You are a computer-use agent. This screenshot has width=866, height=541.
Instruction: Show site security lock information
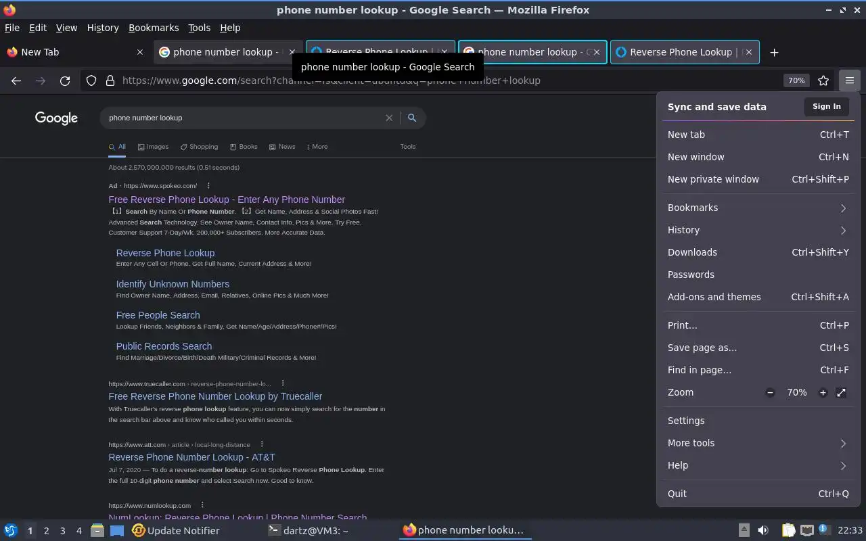pyautogui.click(x=110, y=80)
